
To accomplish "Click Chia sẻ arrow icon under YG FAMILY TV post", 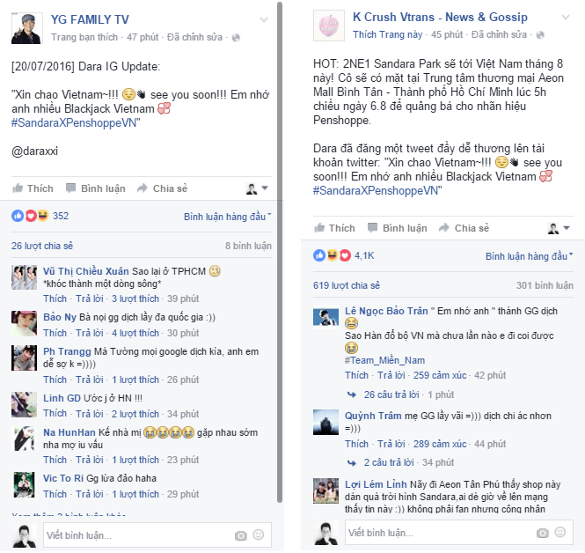I will (143, 188).
